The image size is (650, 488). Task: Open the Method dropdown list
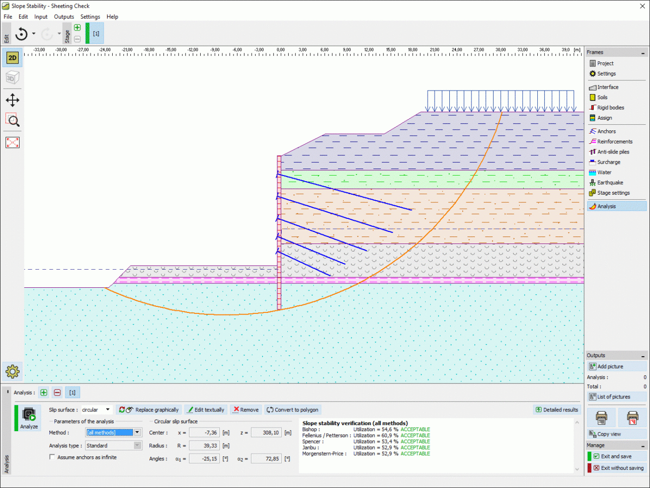(x=137, y=433)
